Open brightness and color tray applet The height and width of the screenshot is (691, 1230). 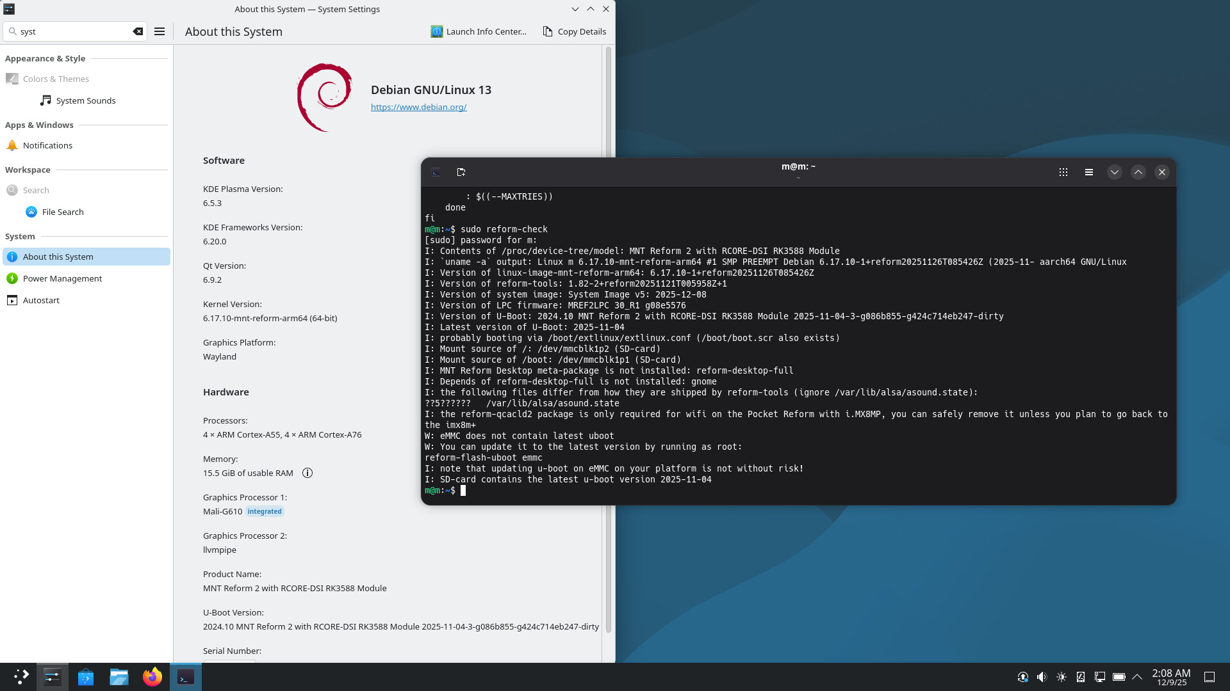(x=1062, y=677)
